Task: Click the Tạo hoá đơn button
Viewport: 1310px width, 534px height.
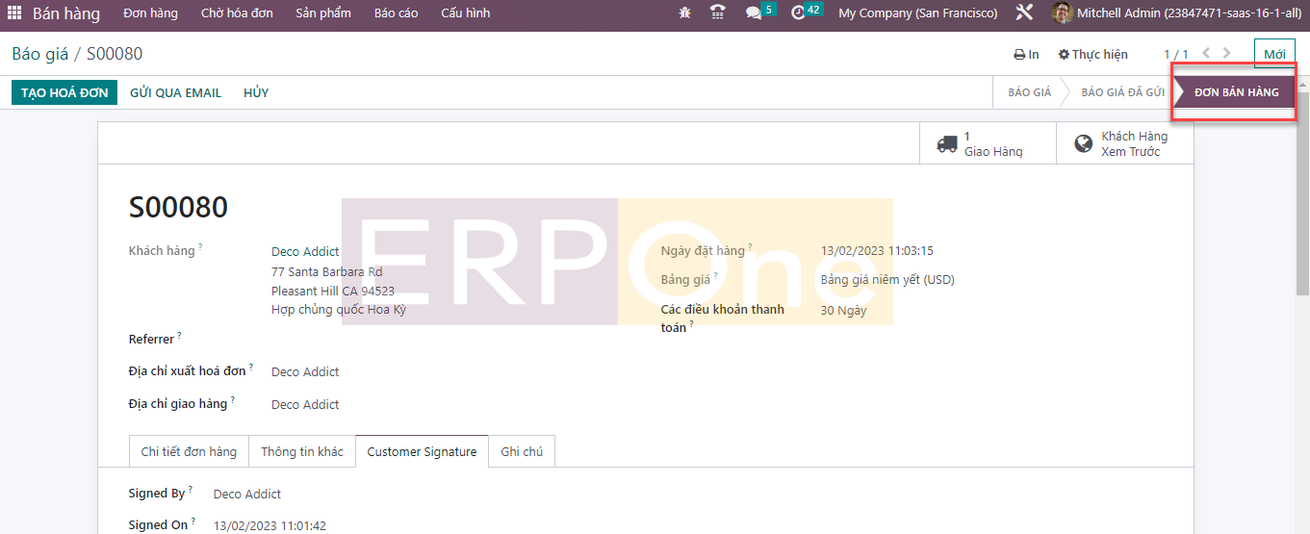Action: (64, 92)
